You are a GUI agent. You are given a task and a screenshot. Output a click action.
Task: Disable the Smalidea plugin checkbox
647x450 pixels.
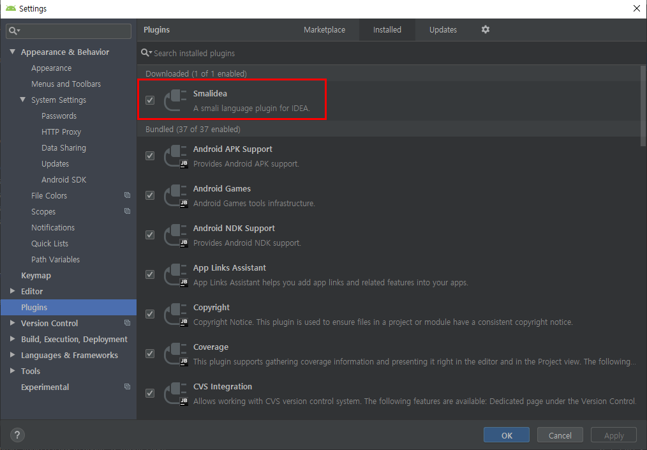(150, 100)
